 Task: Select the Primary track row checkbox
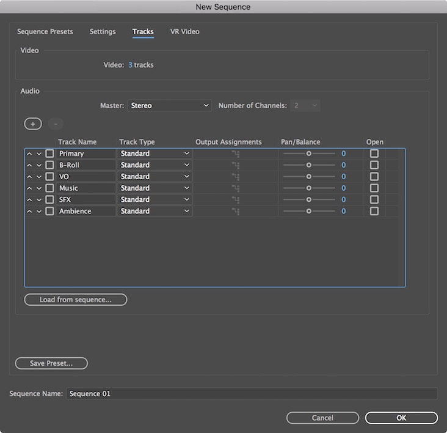tap(49, 154)
